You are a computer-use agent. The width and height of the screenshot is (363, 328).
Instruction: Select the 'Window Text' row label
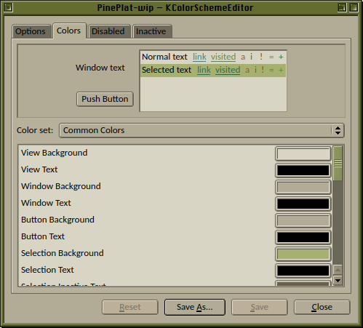pos(46,203)
